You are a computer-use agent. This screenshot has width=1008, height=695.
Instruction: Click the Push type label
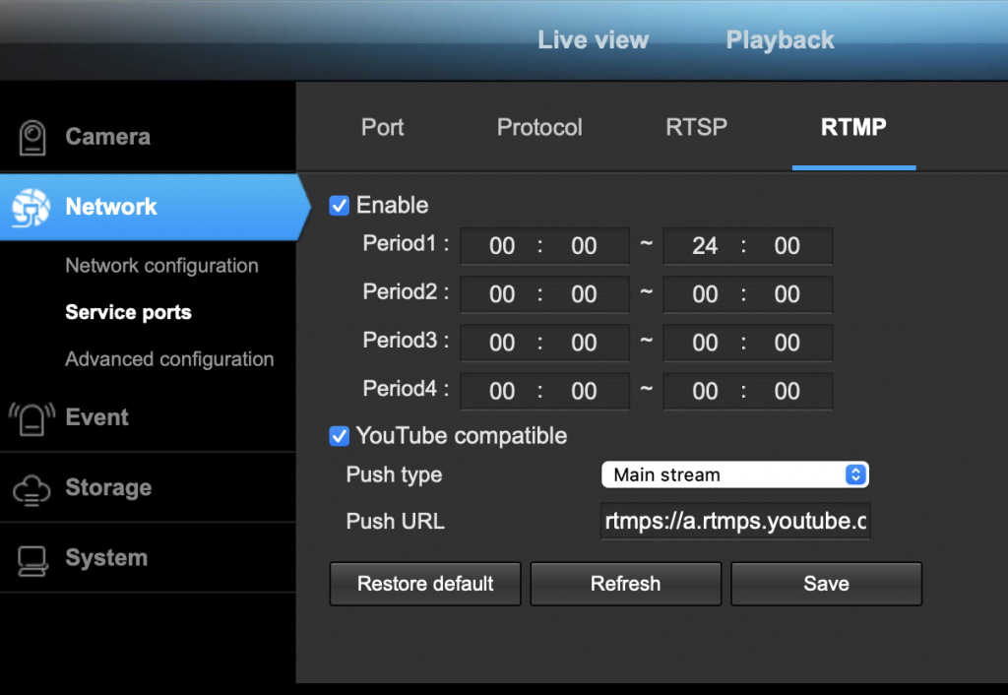[394, 475]
